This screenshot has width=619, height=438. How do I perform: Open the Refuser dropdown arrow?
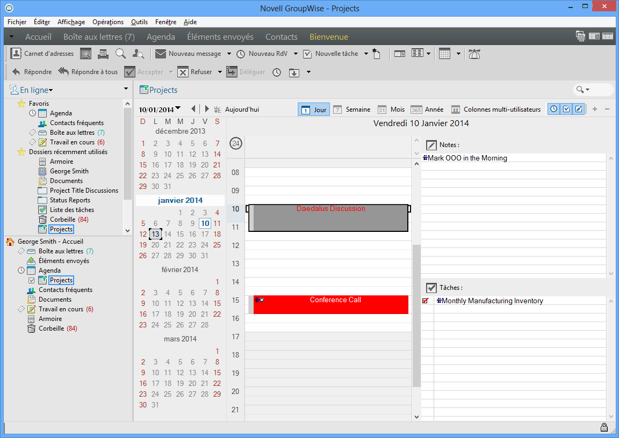click(x=220, y=72)
